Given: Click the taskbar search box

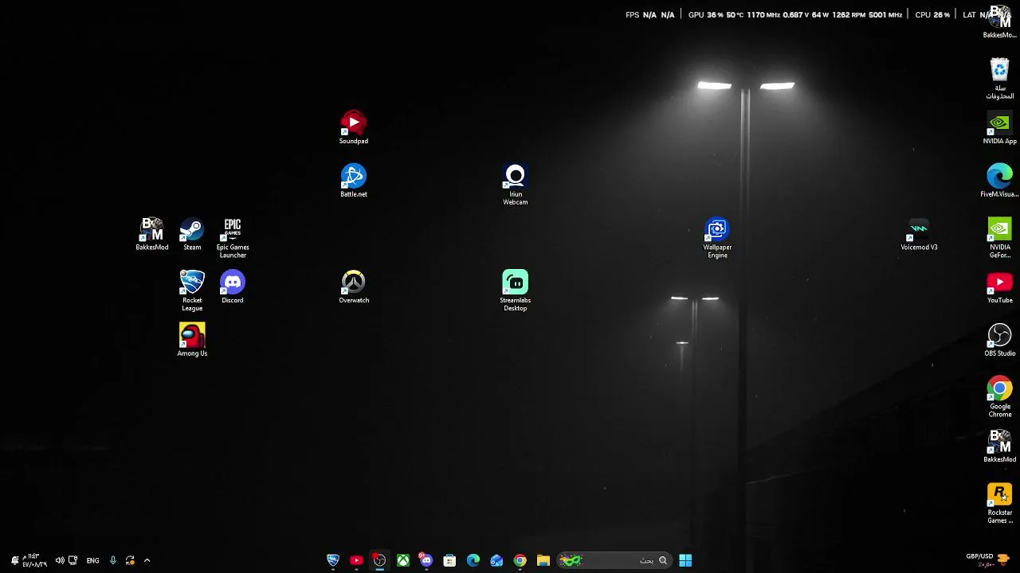Looking at the screenshot, I should 614,560.
